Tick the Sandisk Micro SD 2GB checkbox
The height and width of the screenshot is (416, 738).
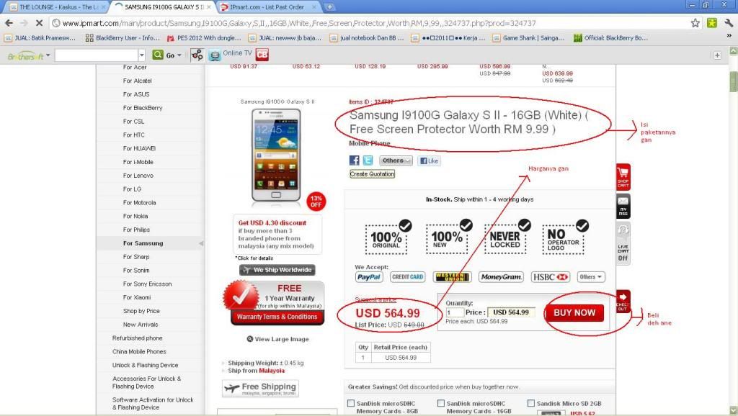(531, 403)
